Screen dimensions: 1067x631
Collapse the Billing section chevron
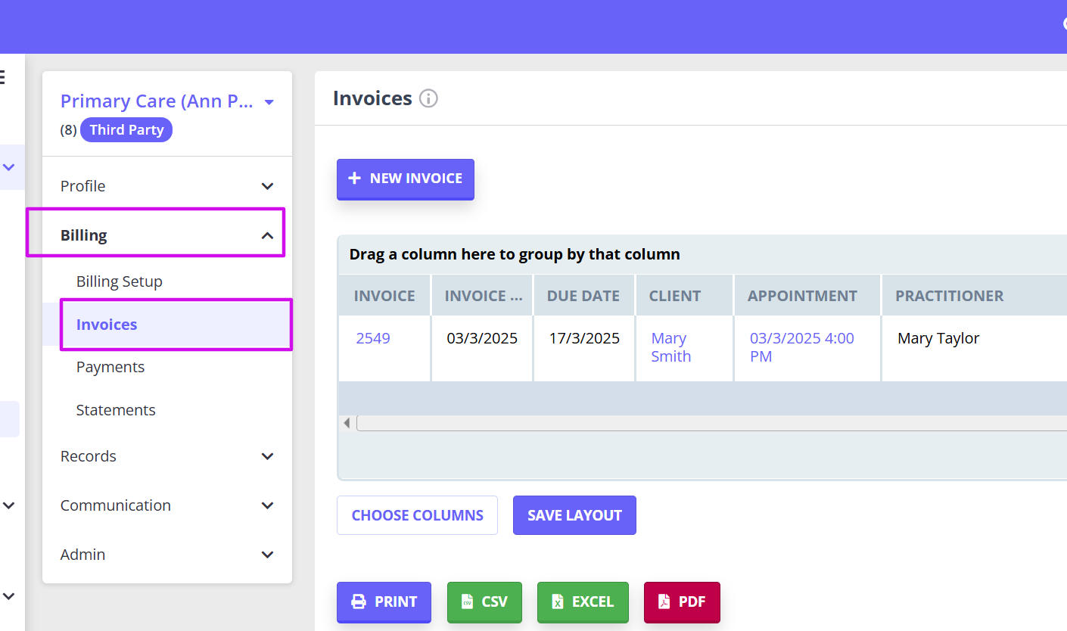click(266, 235)
